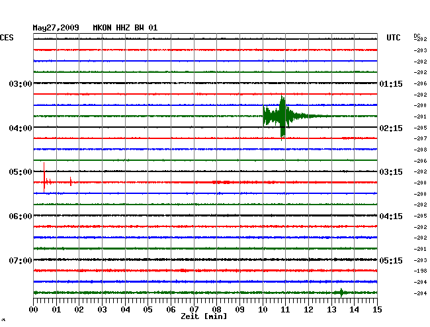Click the DC offset value -208
Screen dimensions: 430x327
pyautogui.click(x=420, y=150)
